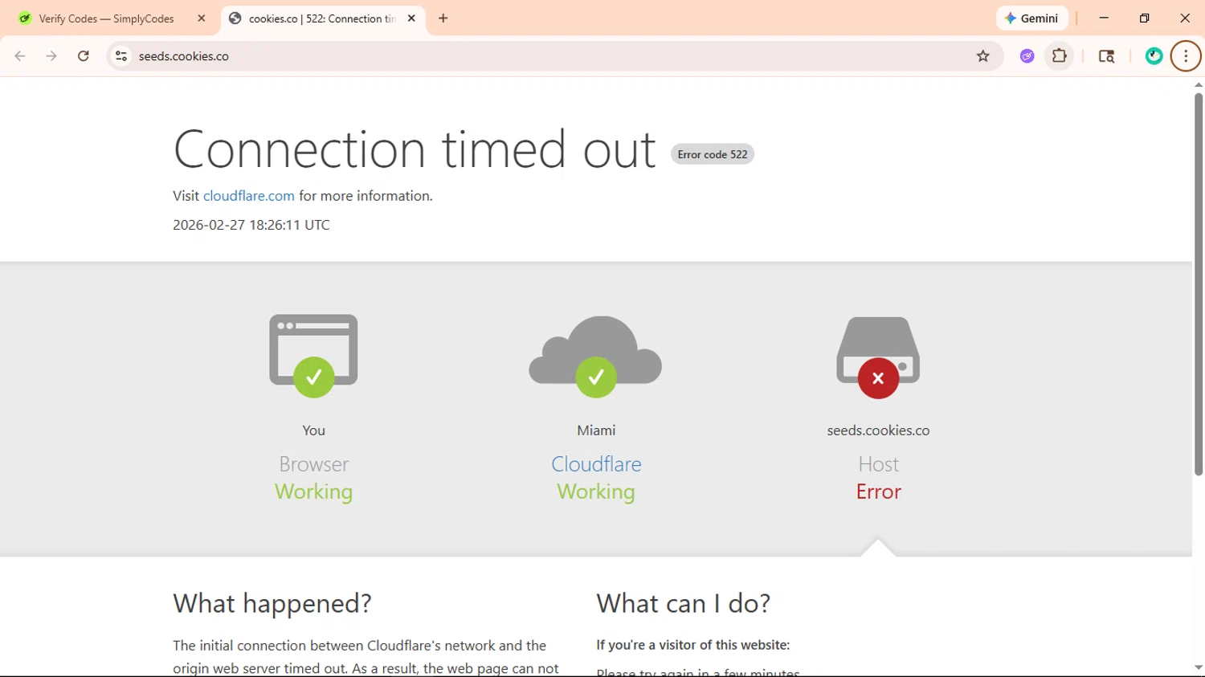Close the Verify Codes — SimplyCodes tab
This screenshot has height=677, width=1205.
tap(202, 18)
